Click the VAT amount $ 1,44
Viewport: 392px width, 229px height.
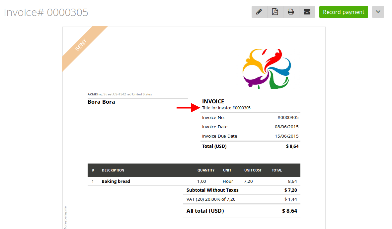pos(291,199)
